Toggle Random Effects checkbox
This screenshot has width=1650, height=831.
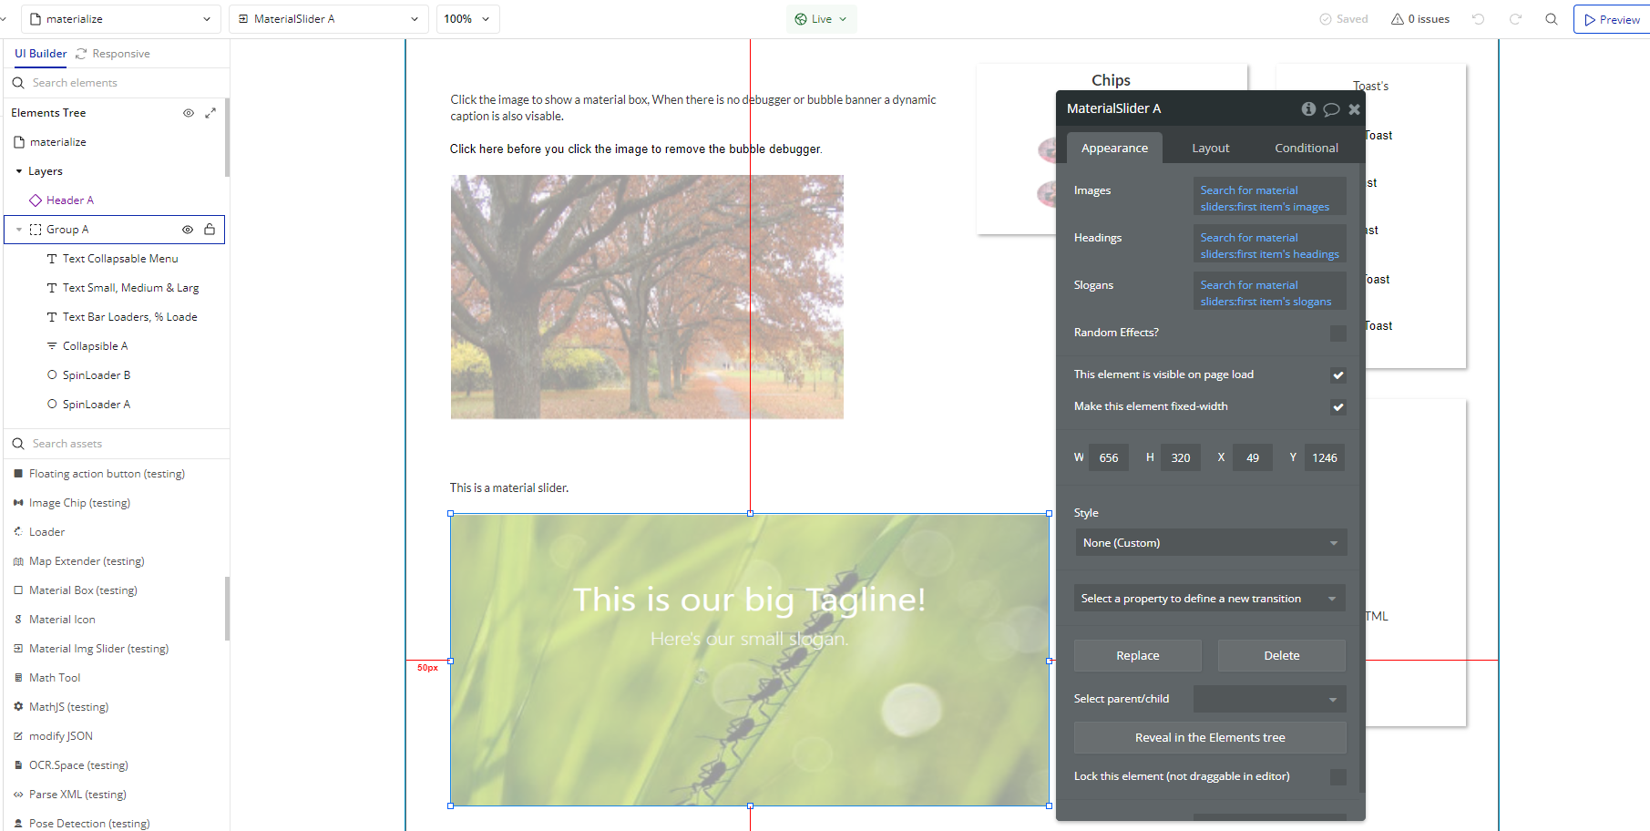(x=1337, y=333)
